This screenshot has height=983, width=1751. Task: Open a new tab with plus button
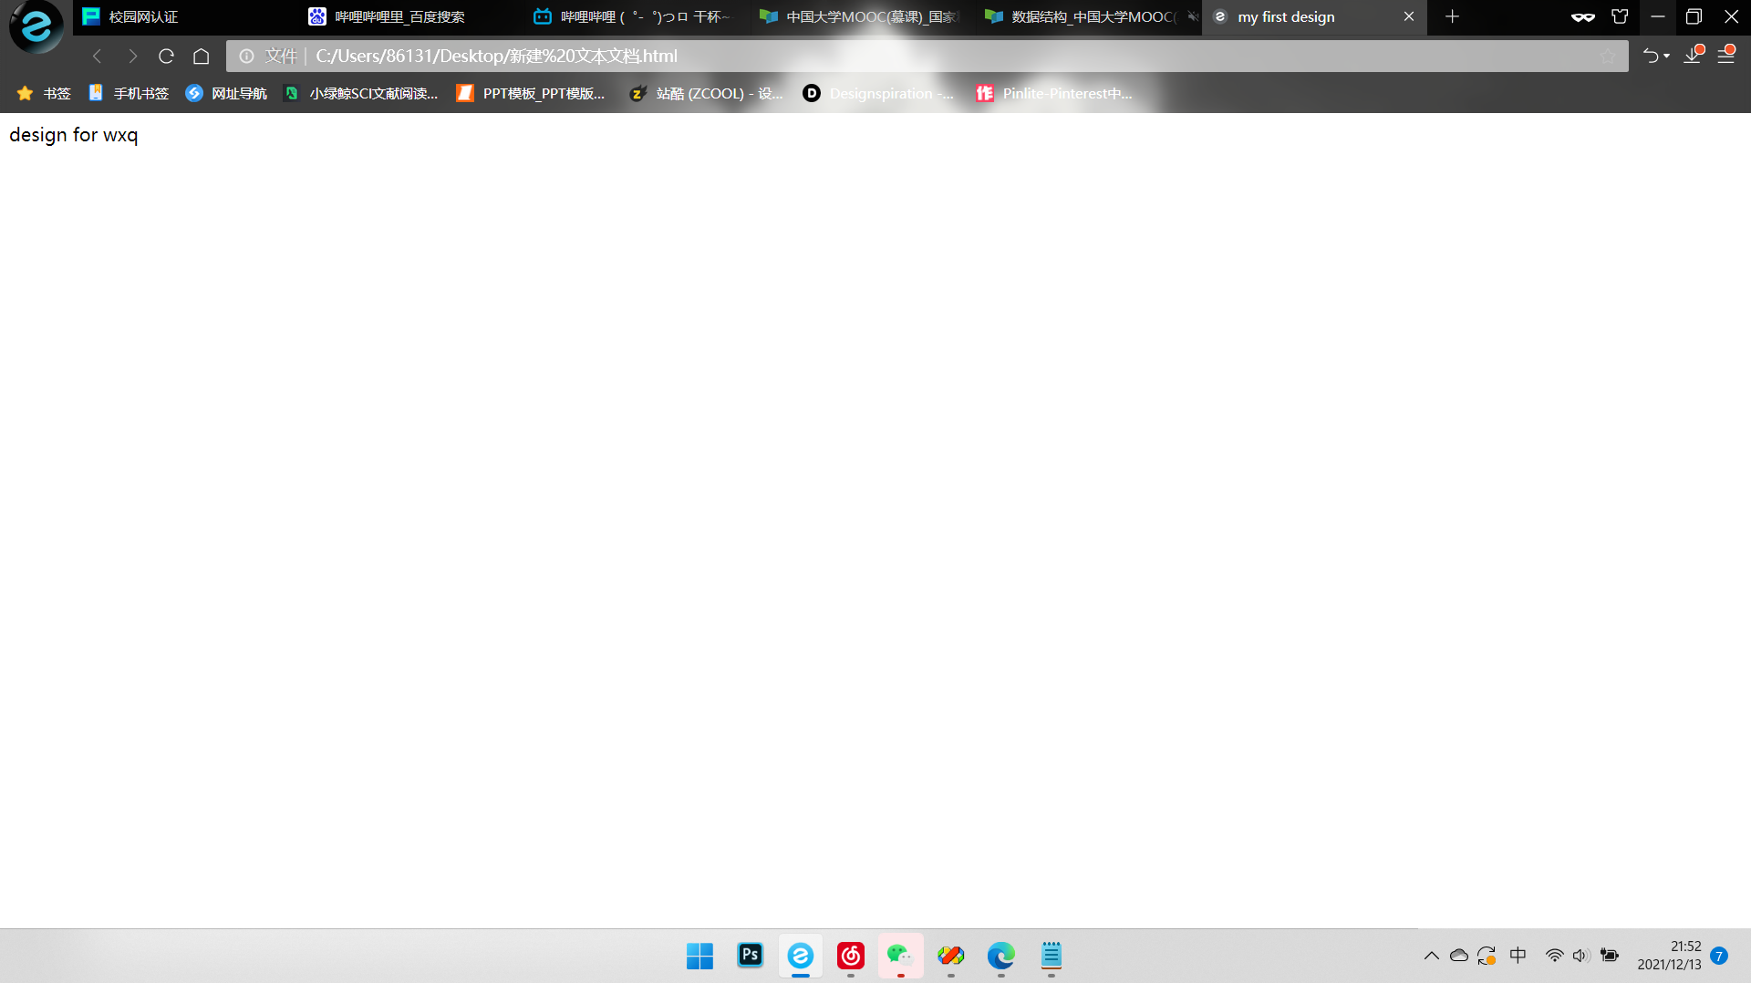click(x=1453, y=16)
